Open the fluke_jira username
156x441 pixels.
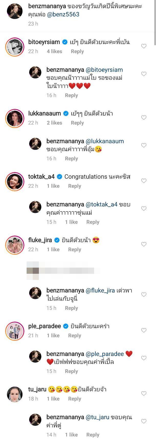click(x=40, y=240)
